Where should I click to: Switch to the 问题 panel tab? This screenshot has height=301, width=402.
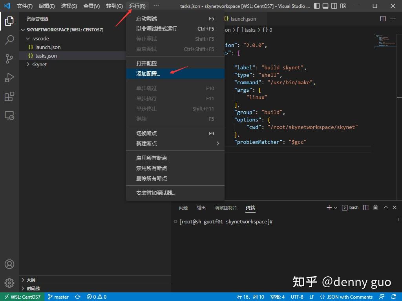point(183,208)
